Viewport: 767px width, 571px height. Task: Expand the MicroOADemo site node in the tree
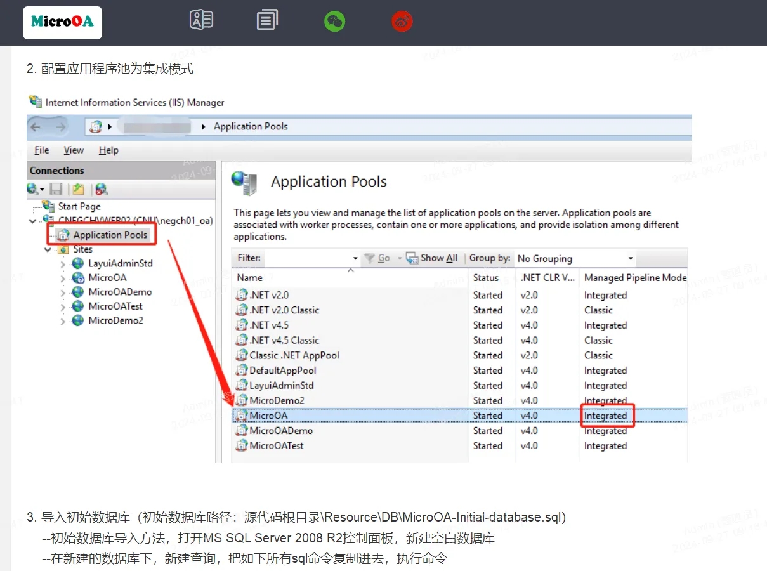[63, 292]
